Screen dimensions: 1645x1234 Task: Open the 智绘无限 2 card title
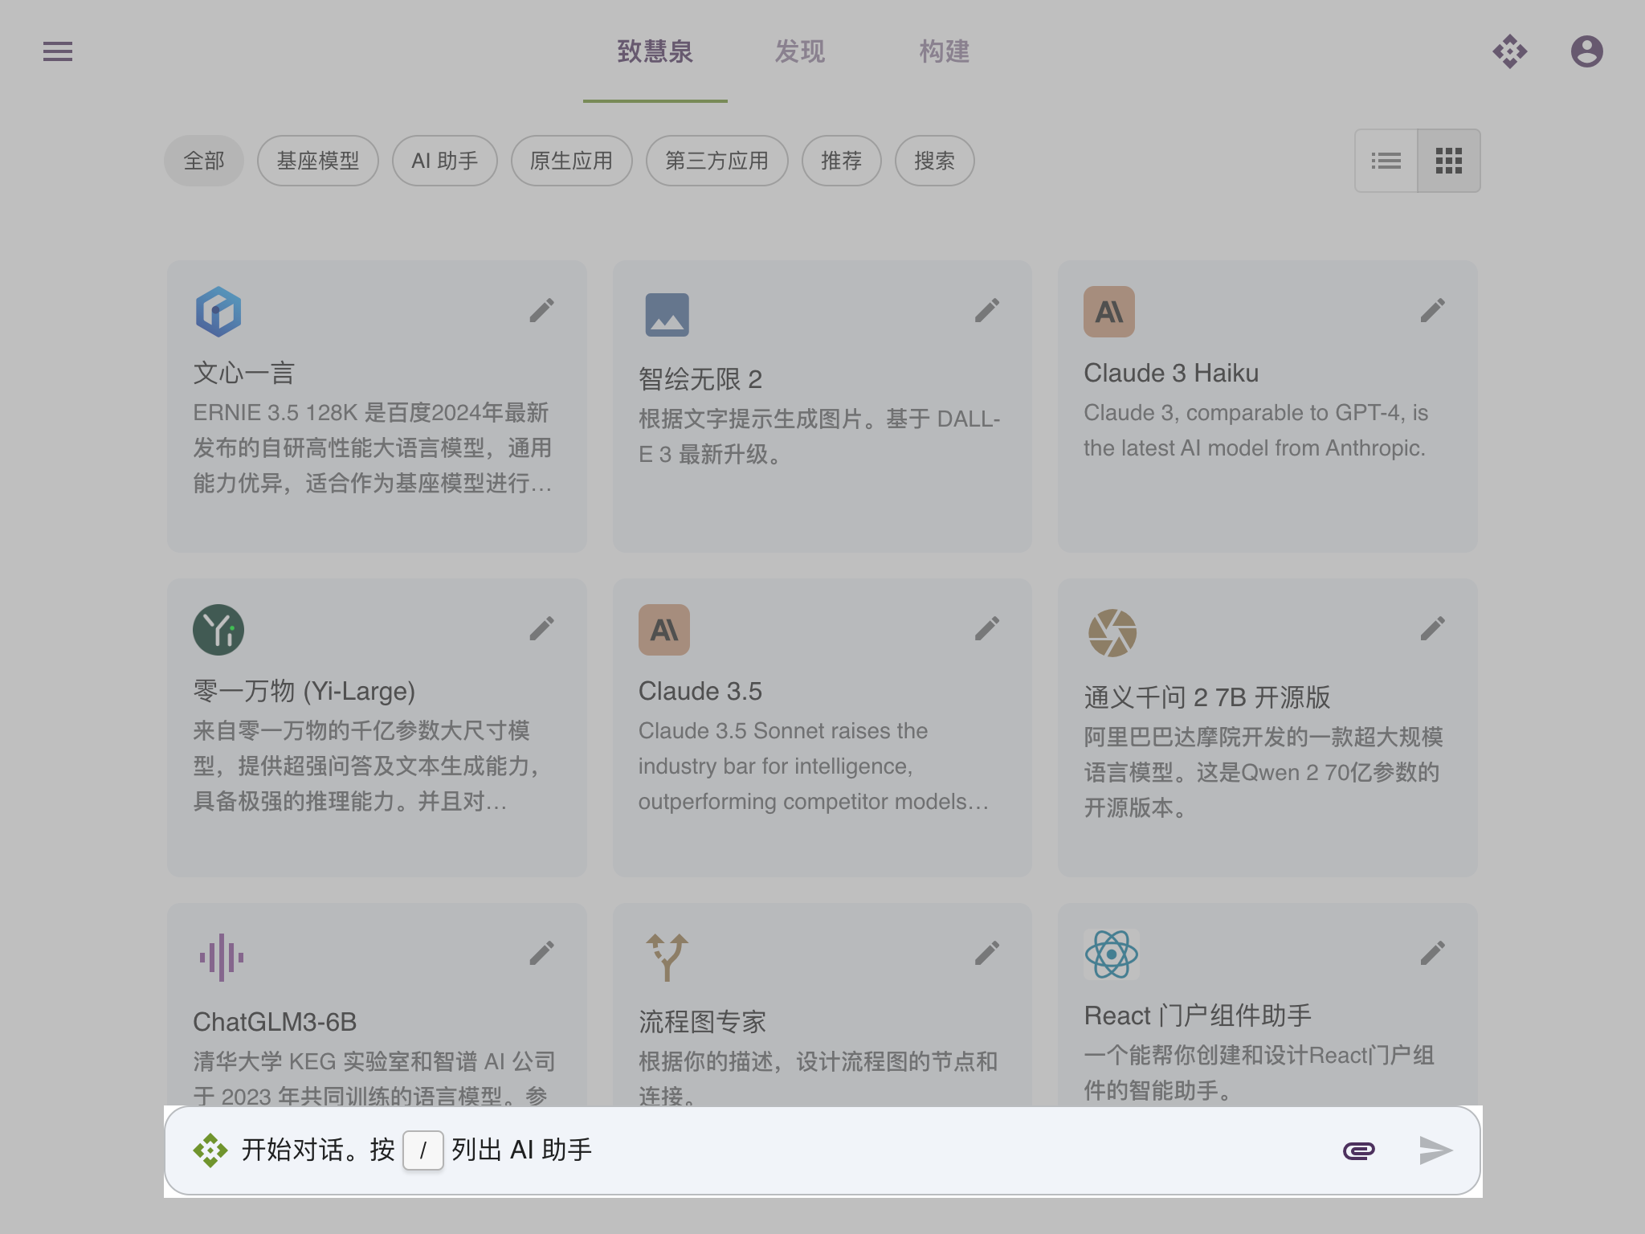tap(700, 379)
